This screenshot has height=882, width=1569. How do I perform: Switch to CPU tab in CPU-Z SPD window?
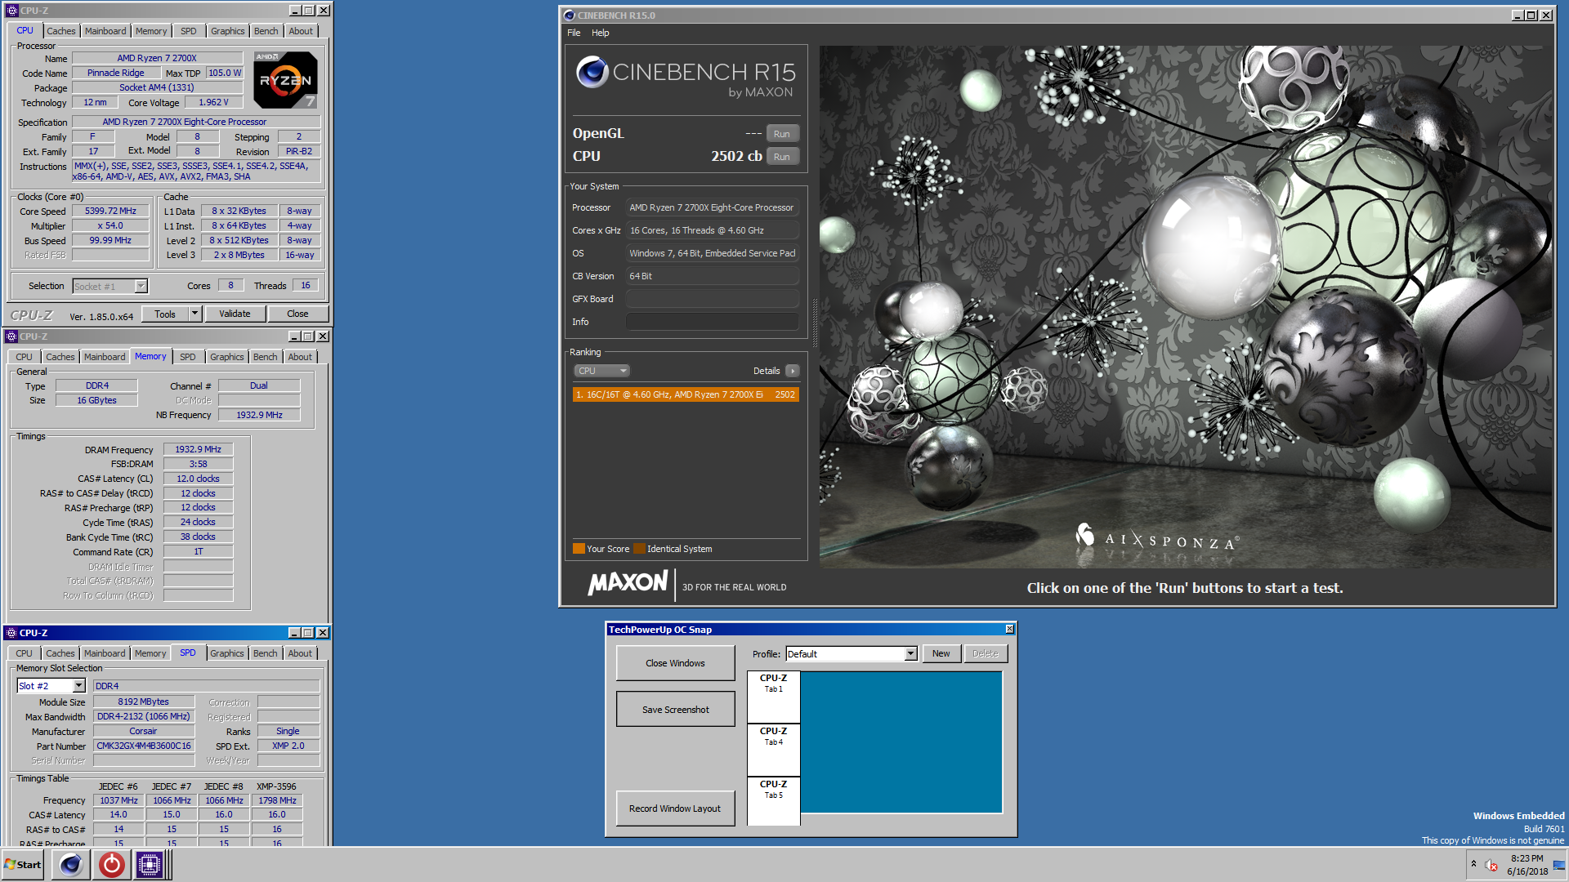coord(24,653)
